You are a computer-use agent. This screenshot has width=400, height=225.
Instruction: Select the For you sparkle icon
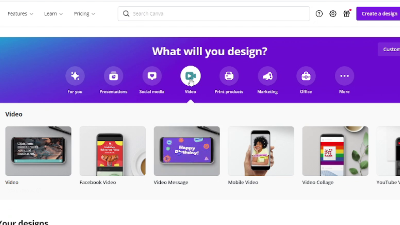[x=75, y=76]
